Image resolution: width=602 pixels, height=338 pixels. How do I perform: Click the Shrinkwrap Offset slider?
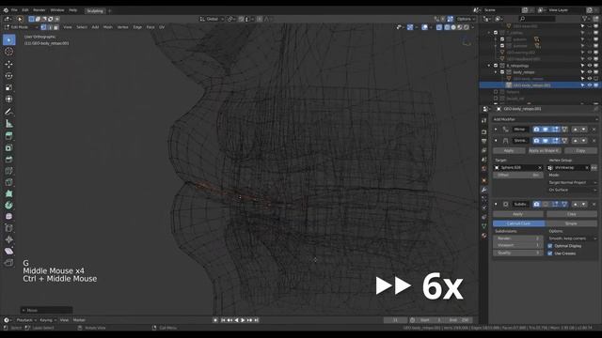tap(518, 176)
